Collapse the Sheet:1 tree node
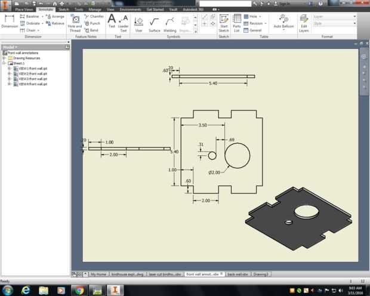This screenshot has height=296, width=370. pyautogui.click(x=4, y=63)
